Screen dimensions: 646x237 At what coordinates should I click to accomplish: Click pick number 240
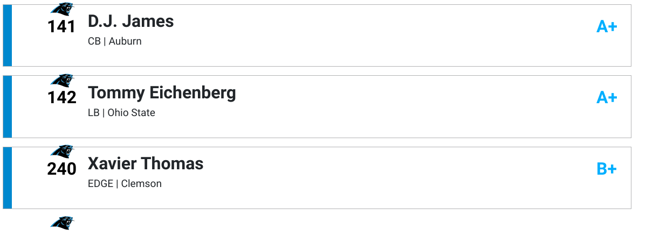61,169
